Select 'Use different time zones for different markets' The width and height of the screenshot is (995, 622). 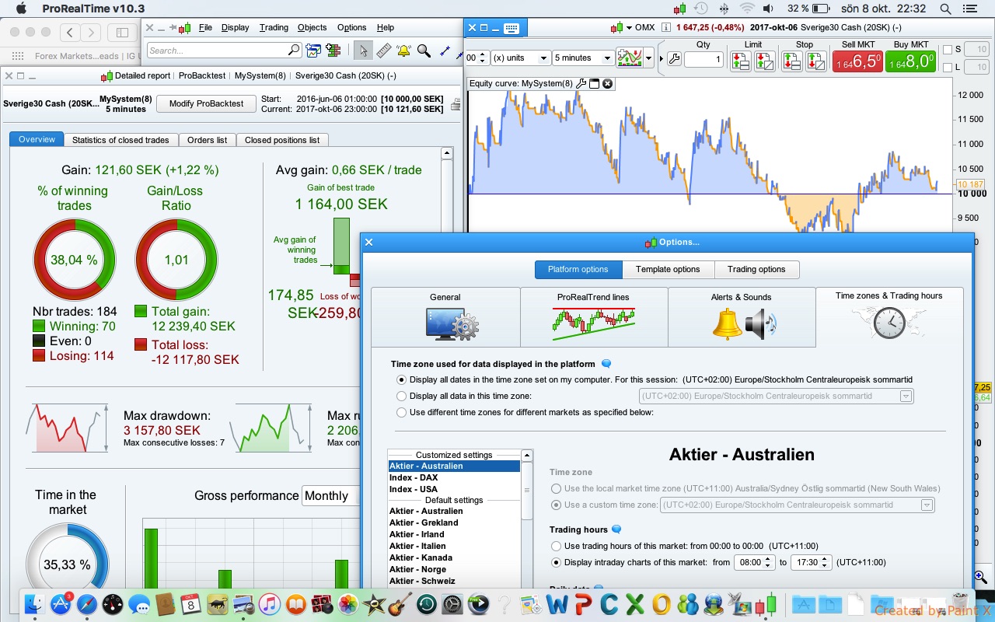[401, 412]
